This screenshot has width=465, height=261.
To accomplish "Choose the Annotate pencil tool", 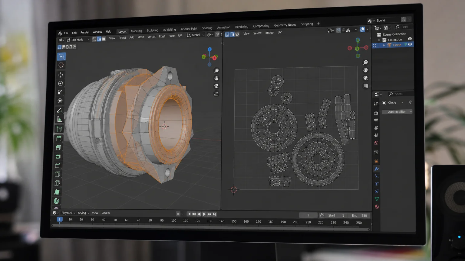I will (59, 111).
